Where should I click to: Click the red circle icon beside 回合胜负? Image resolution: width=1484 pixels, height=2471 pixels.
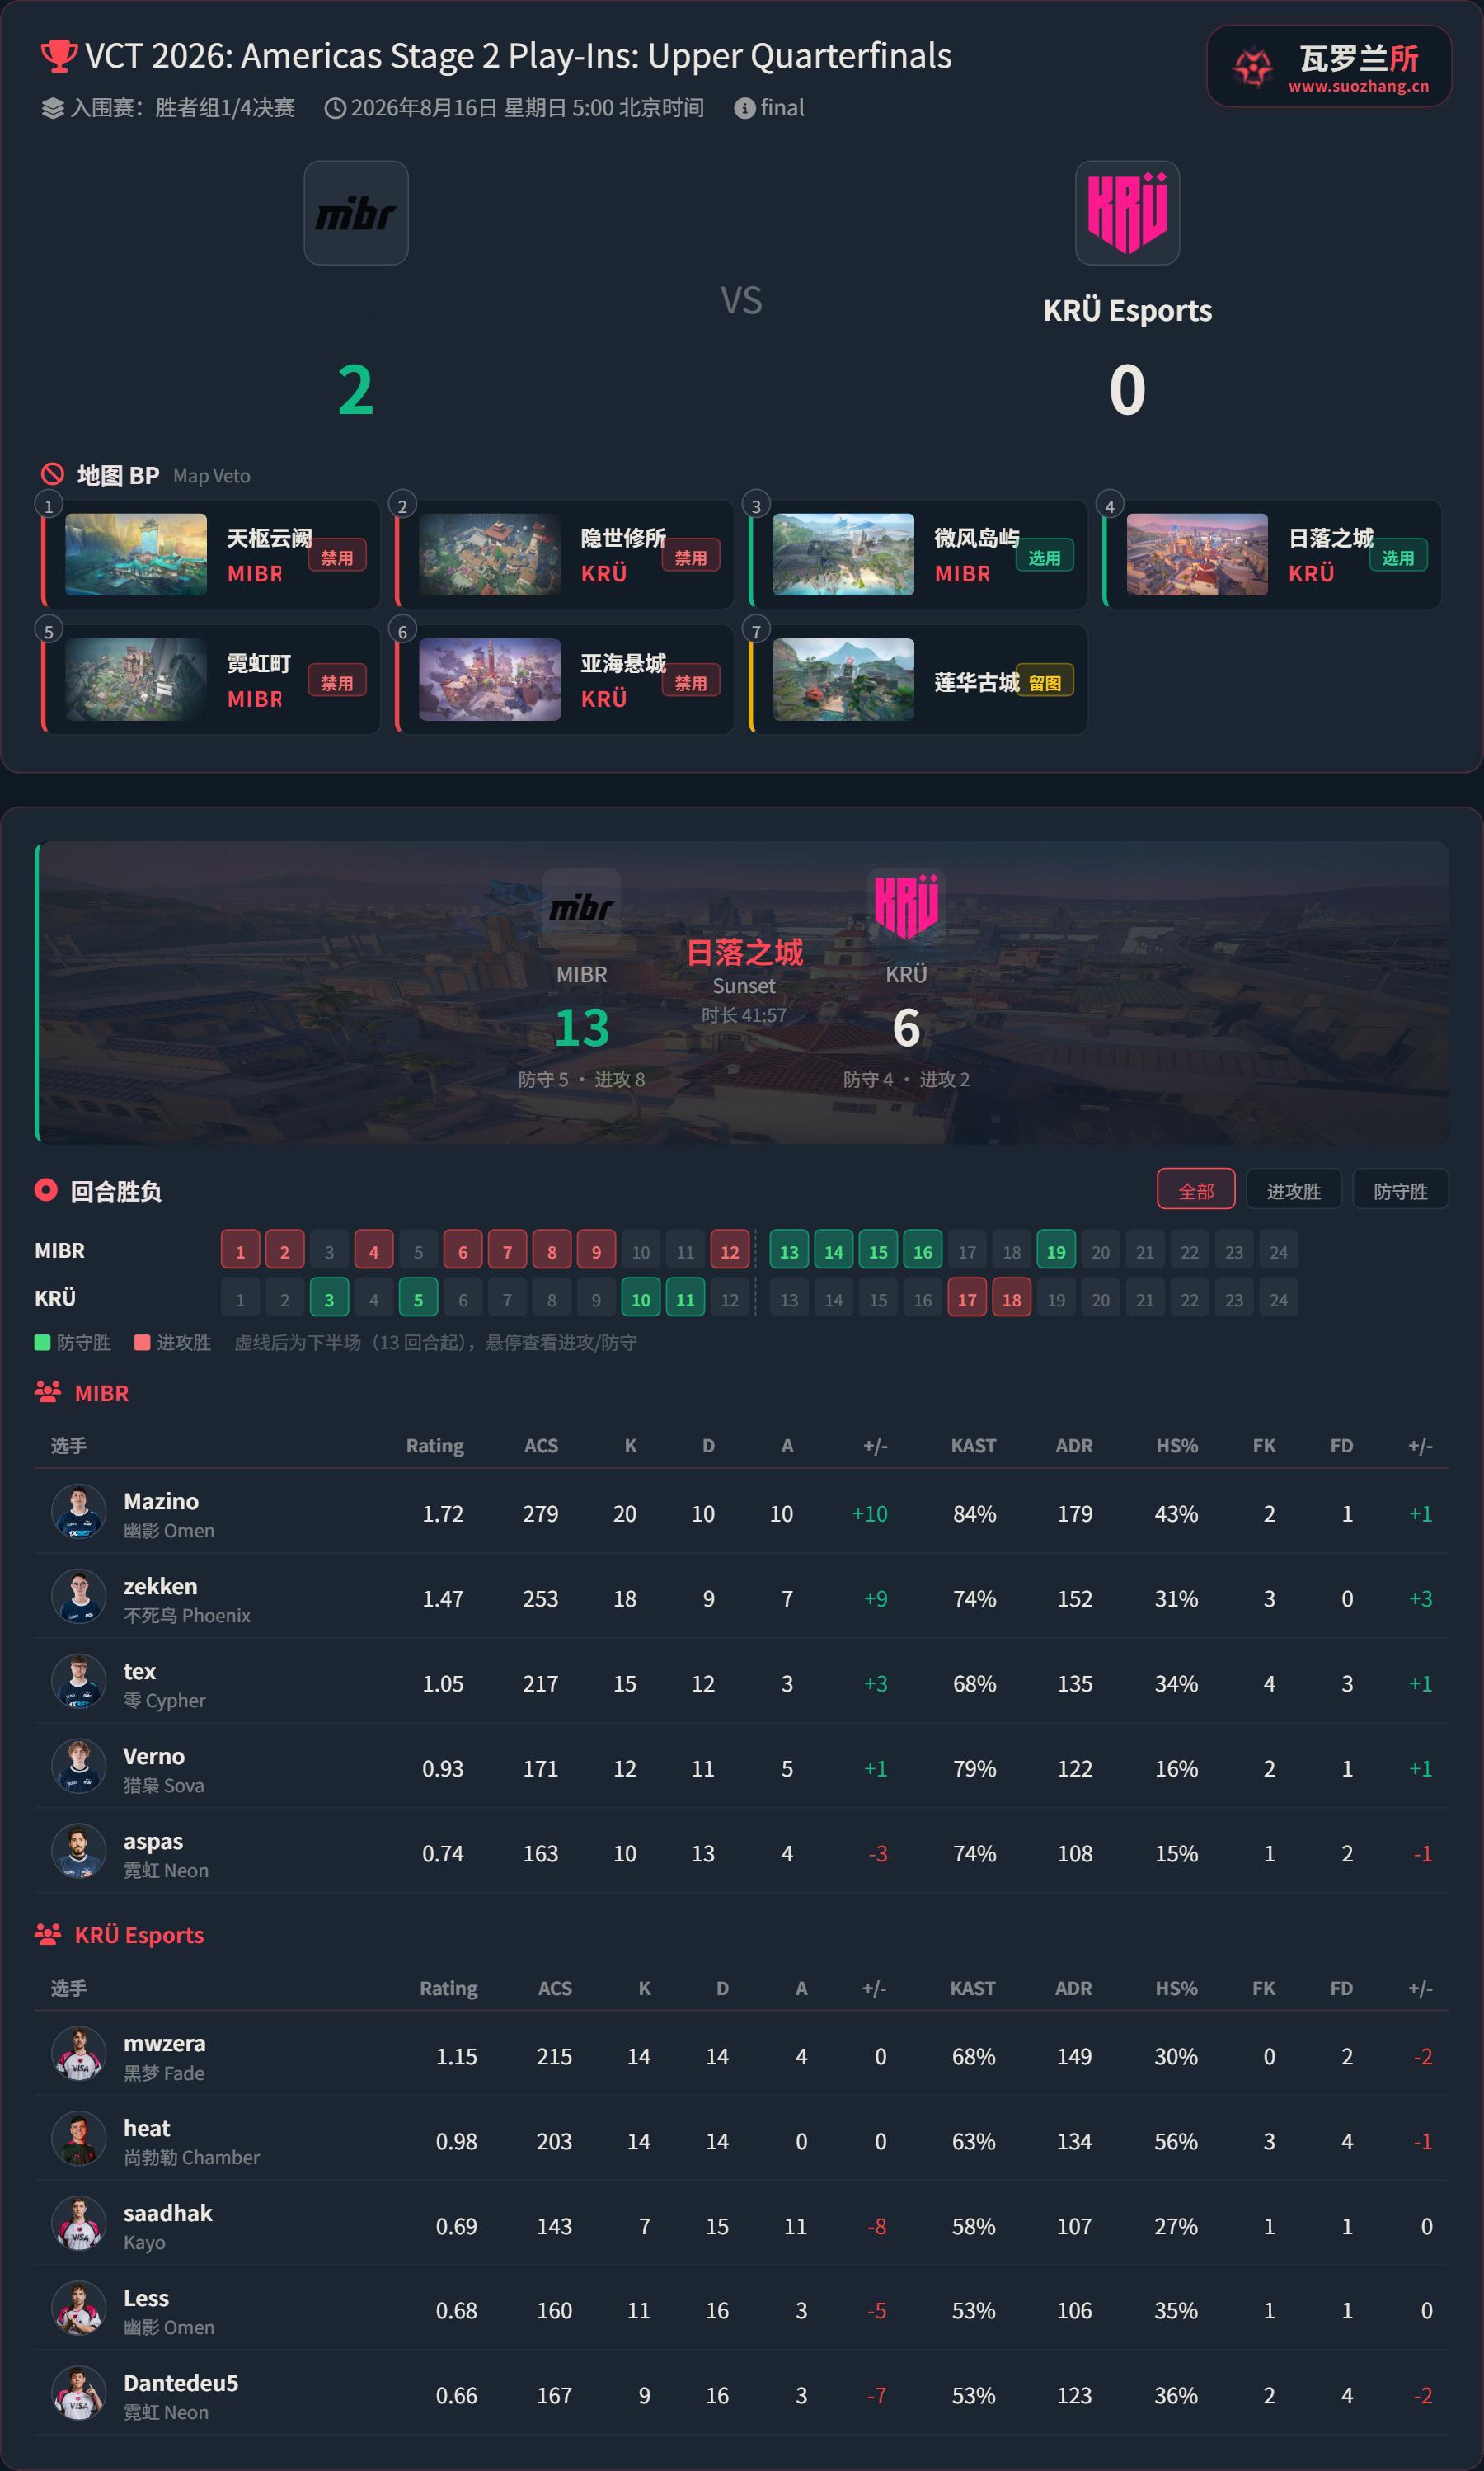(46, 1189)
